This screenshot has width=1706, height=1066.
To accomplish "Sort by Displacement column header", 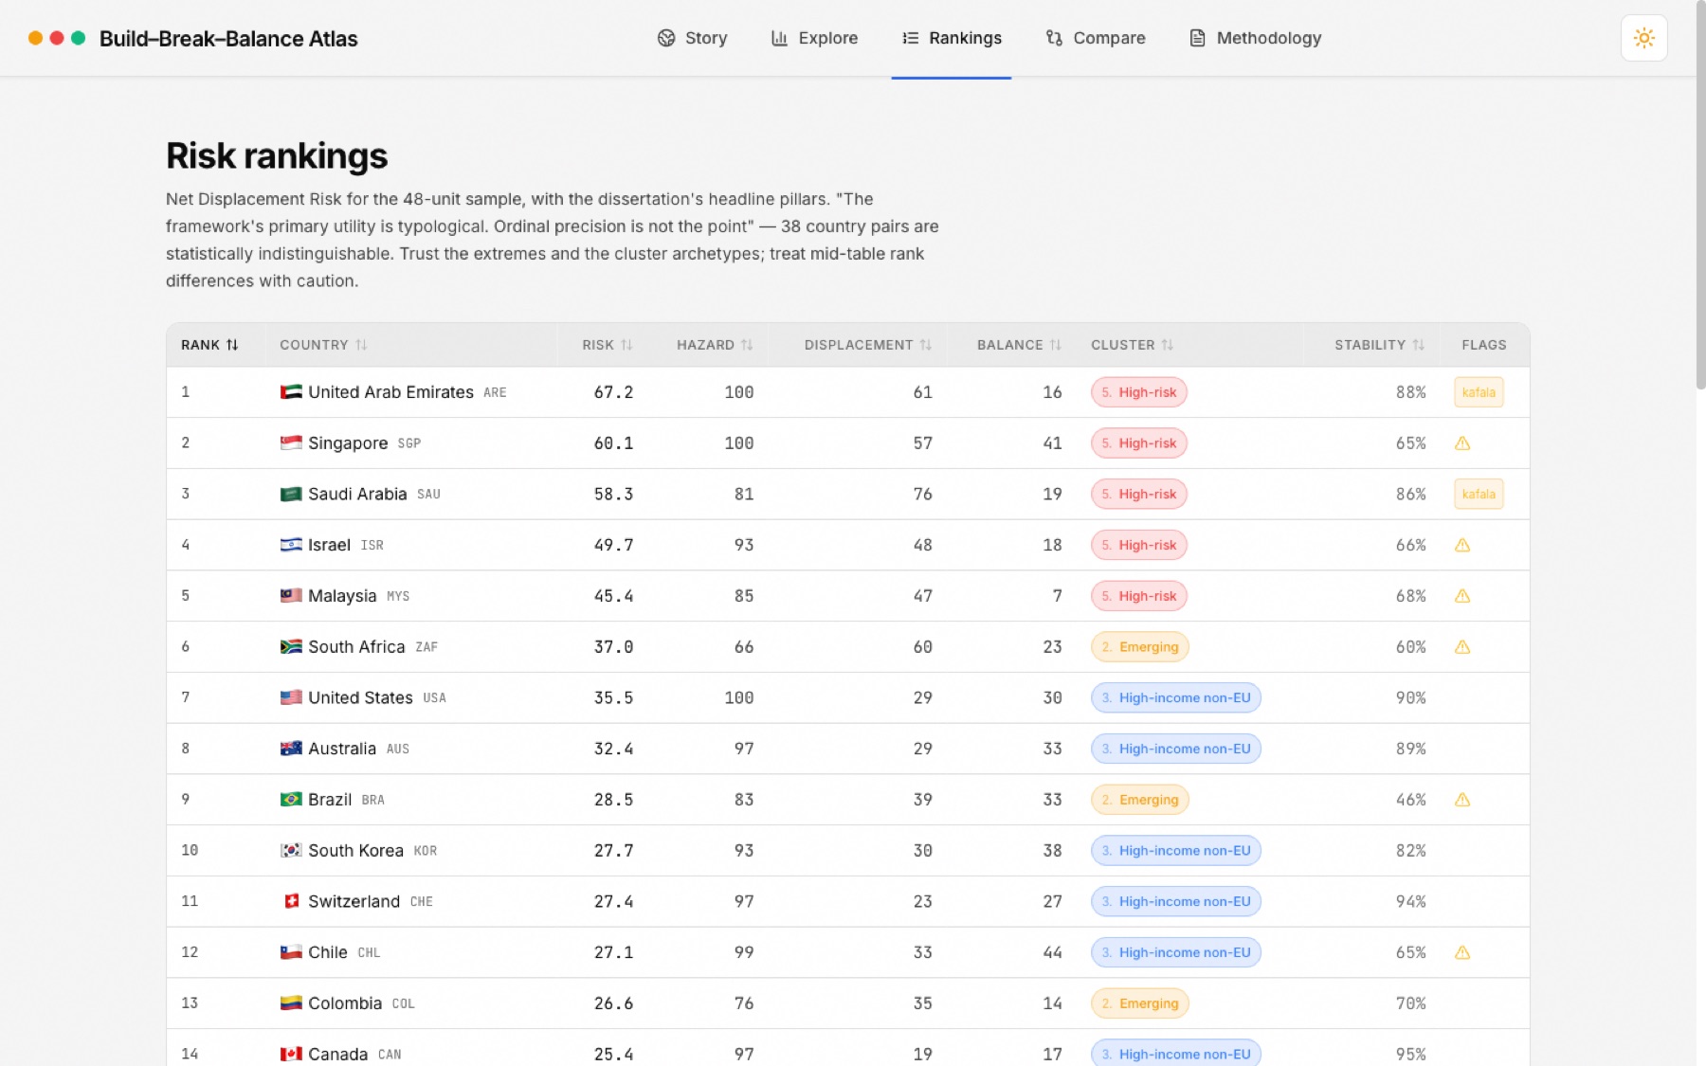I will [x=868, y=345].
